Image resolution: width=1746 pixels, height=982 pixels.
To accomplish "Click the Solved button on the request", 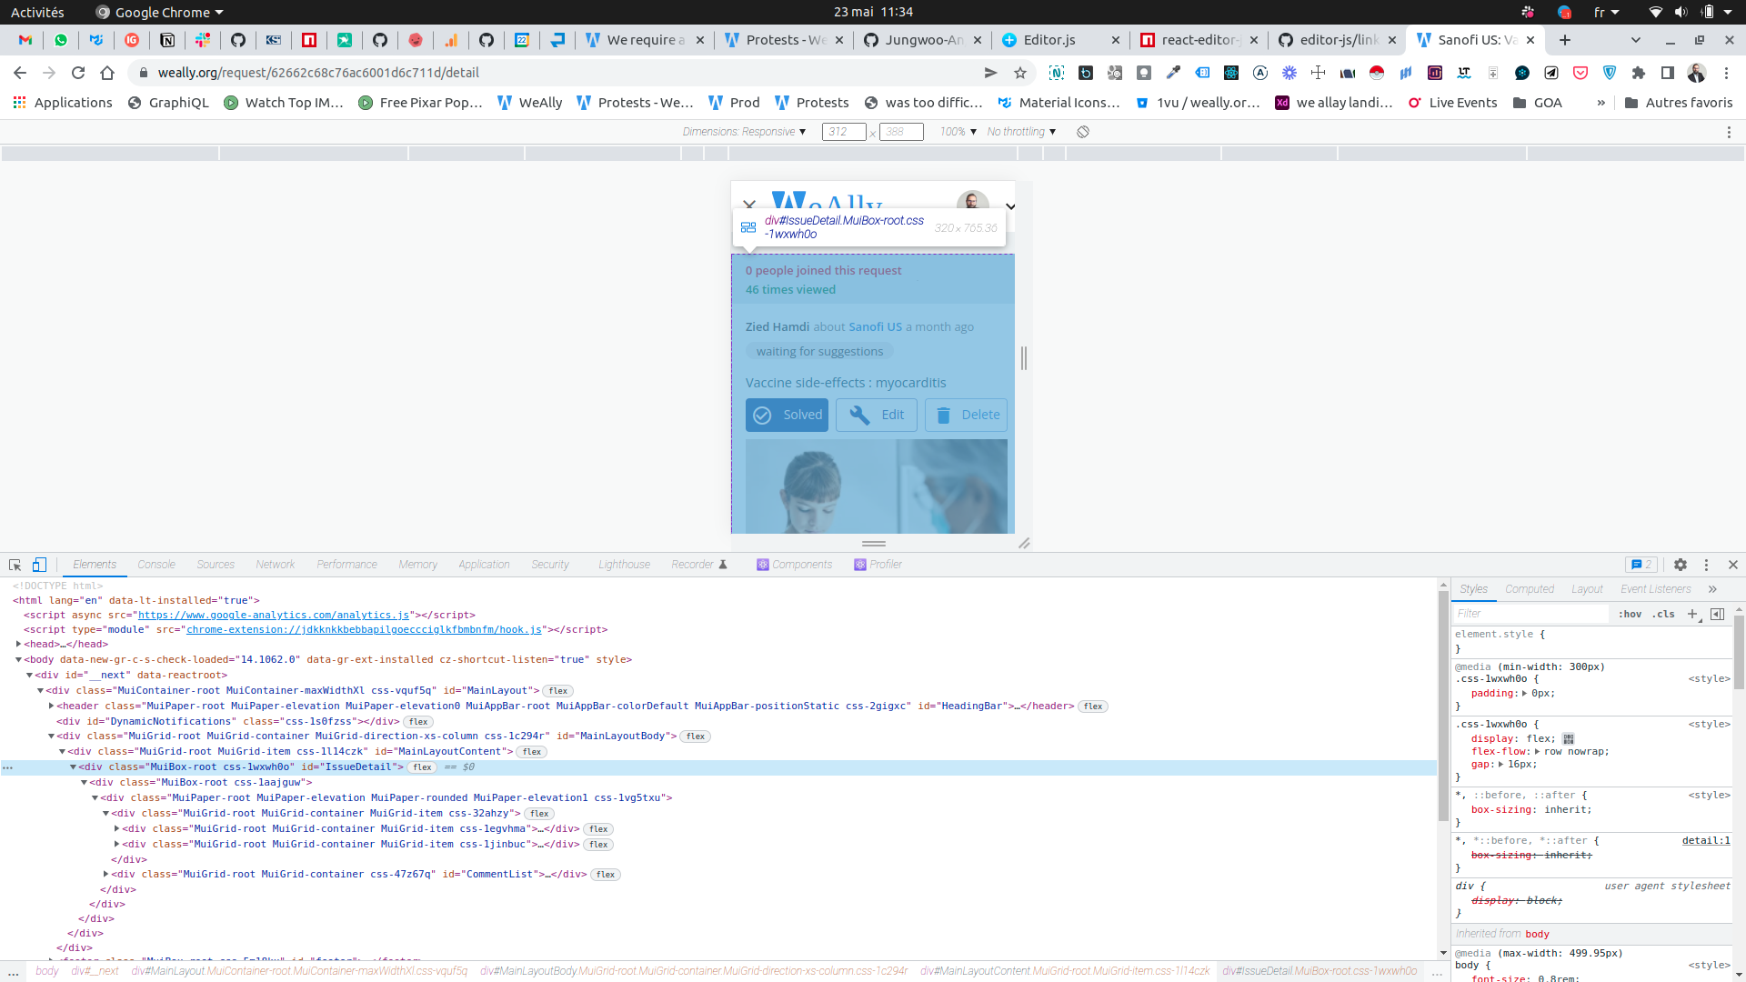I will tap(787, 415).
